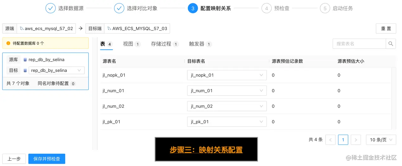Click the database icon beside 目标 dropdown

(x=25, y=70)
